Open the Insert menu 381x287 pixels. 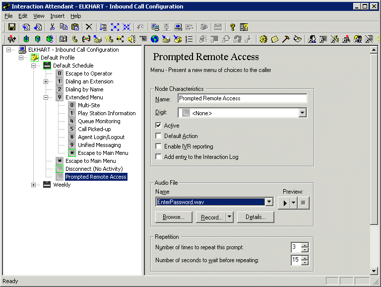[x=57, y=16]
